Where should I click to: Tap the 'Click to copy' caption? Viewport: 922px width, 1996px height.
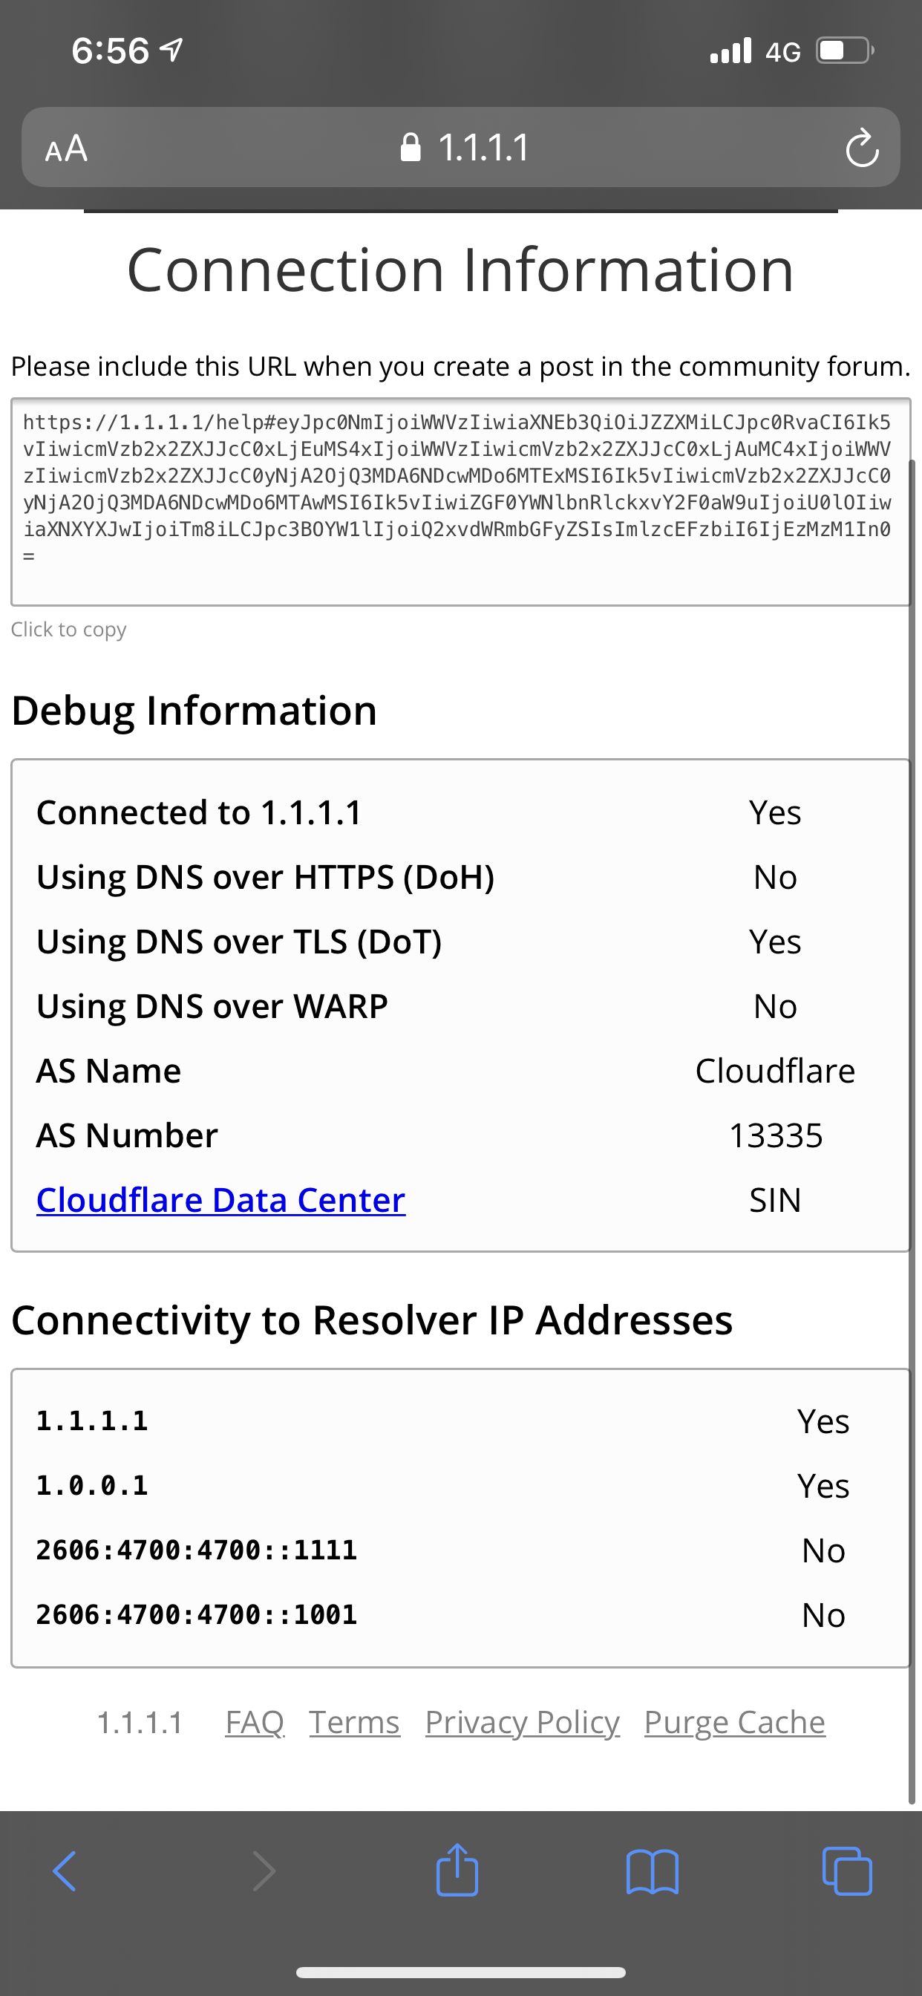(x=68, y=629)
